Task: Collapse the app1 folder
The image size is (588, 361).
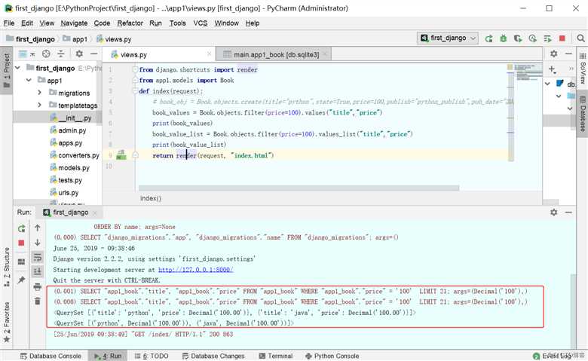Action: click(x=29, y=80)
